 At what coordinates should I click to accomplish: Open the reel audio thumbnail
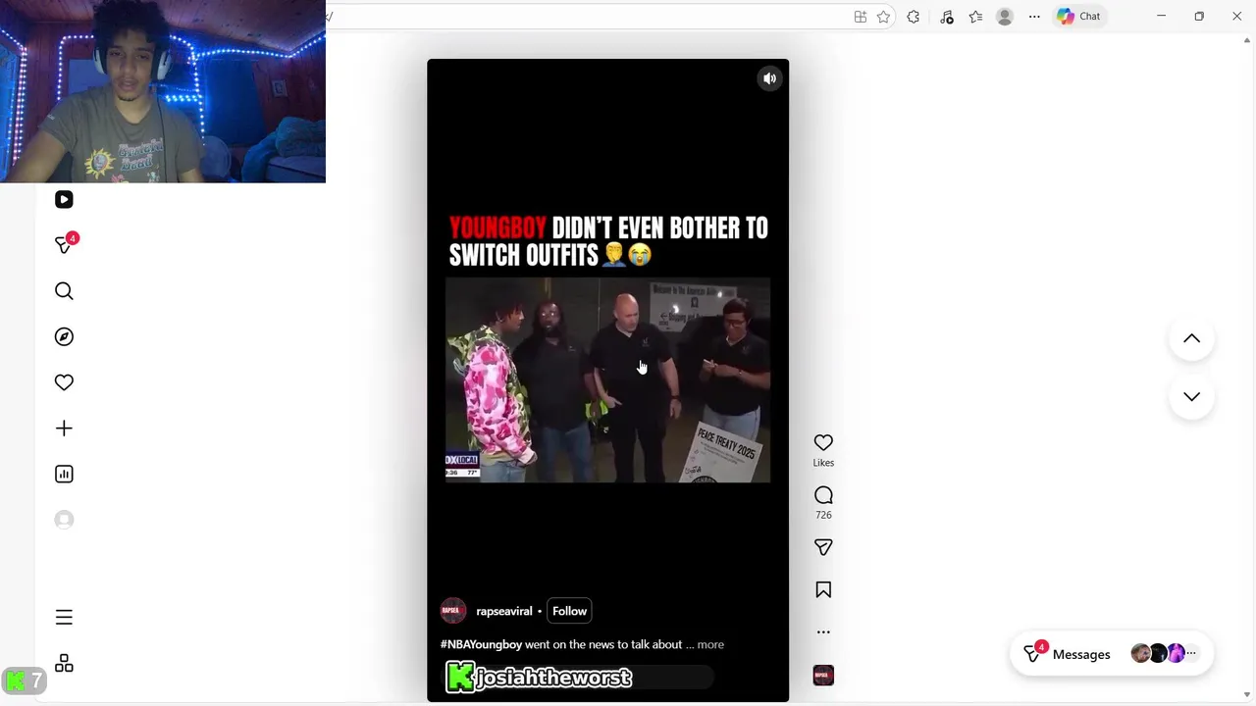click(x=823, y=676)
